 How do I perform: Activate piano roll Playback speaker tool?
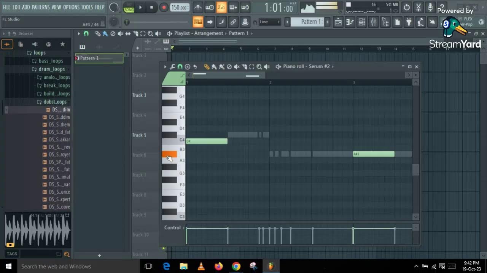tap(267, 67)
